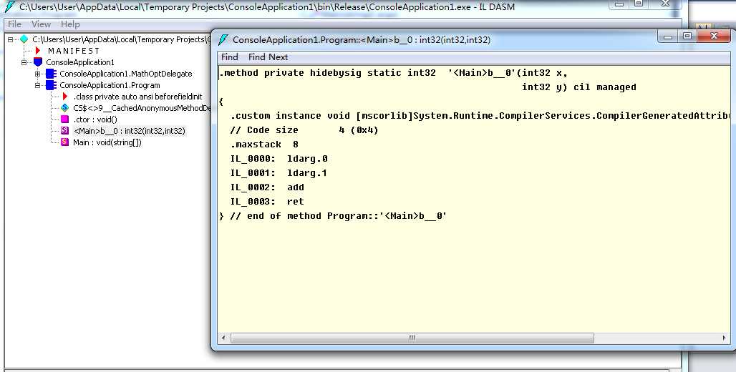Select <Main>b__0 : int32(int32,int32) item
Image resolution: width=736 pixels, height=372 pixels.
tap(129, 131)
